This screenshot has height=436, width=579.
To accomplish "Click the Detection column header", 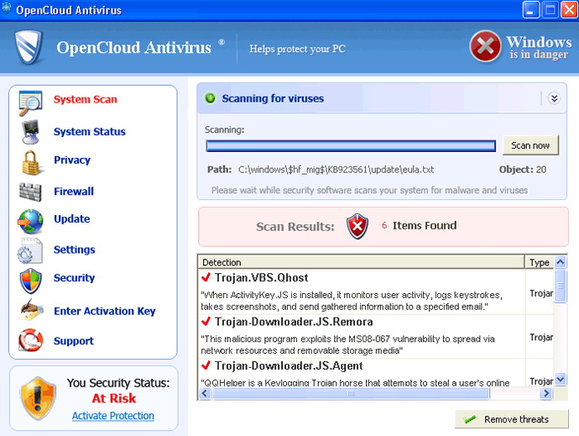I will click(x=361, y=262).
